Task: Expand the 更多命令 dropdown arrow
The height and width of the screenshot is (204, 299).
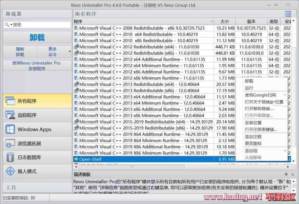Action: [x=70, y=52]
